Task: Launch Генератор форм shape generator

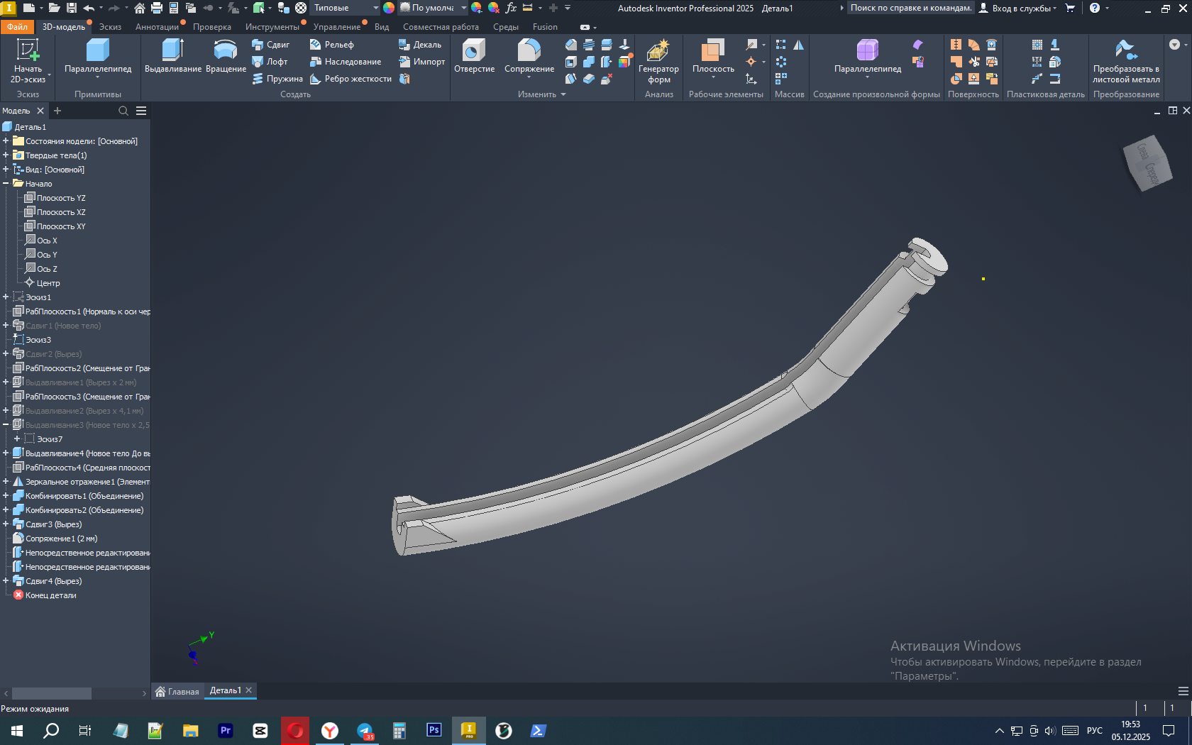Action: 658,61
